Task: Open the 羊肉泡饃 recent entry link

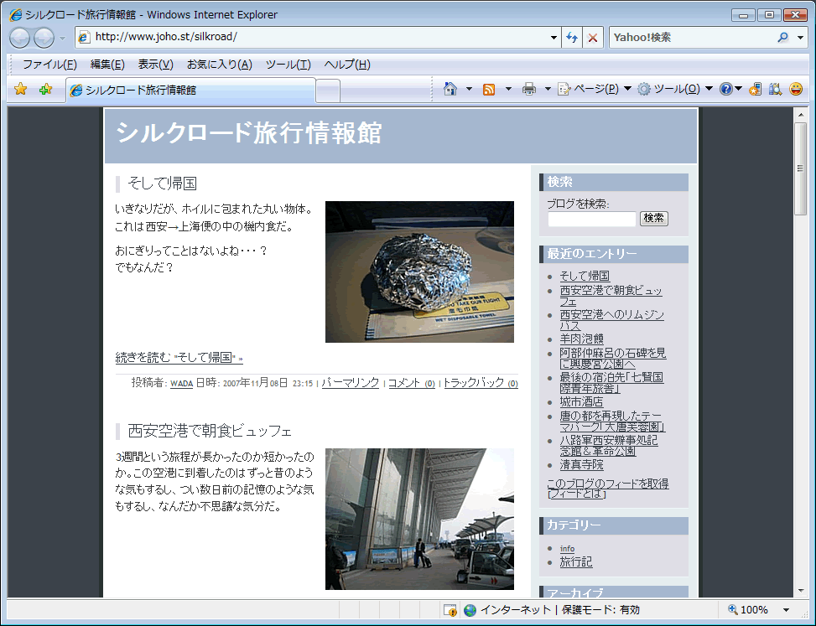Action: click(x=581, y=339)
